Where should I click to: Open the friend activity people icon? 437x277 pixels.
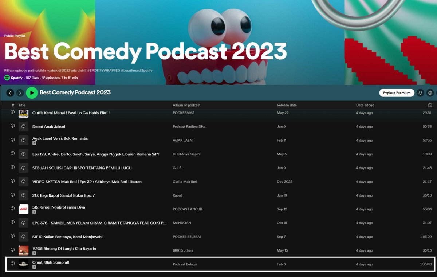point(430,93)
